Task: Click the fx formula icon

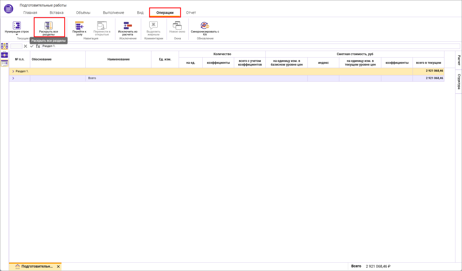Action: pos(38,46)
